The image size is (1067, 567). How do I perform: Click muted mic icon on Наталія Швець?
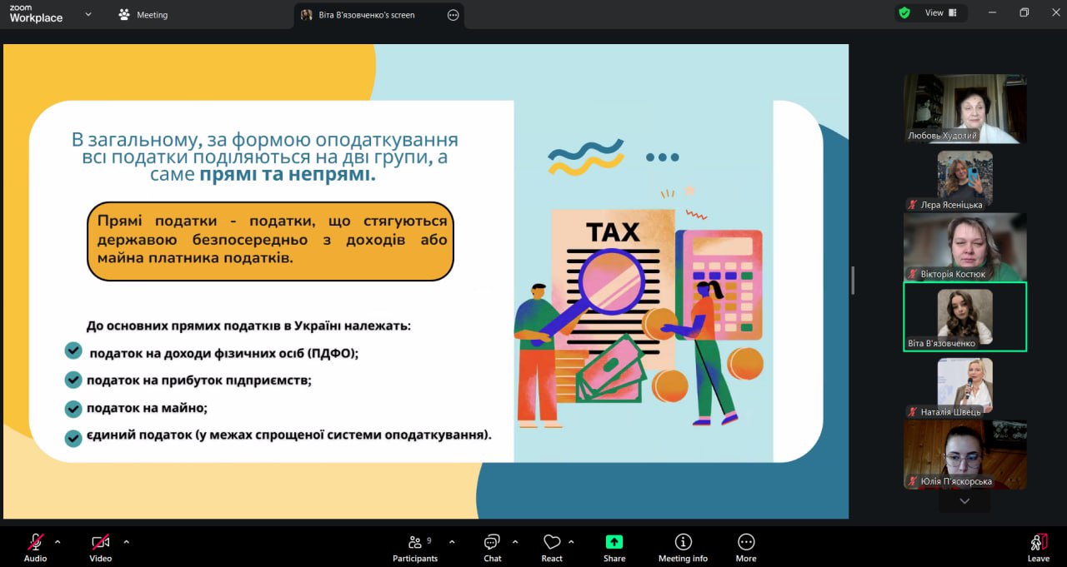[914, 412]
